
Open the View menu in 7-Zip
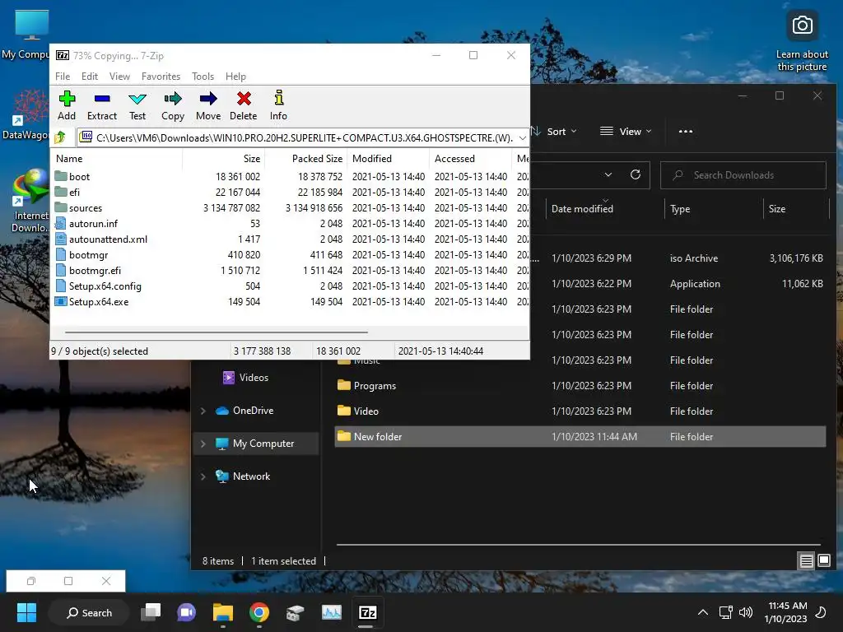[119, 77]
